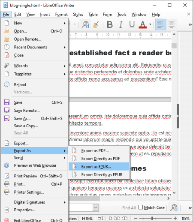193x222 pixels.
Task: Center text horizontally
Action: pyautogui.click(x=172, y=24)
